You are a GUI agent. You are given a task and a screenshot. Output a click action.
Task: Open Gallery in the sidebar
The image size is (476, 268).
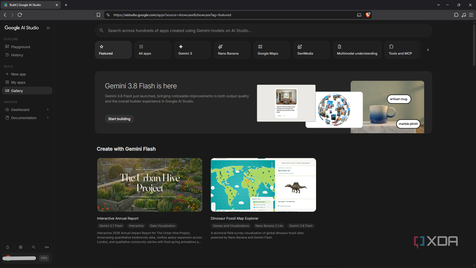point(27,91)
